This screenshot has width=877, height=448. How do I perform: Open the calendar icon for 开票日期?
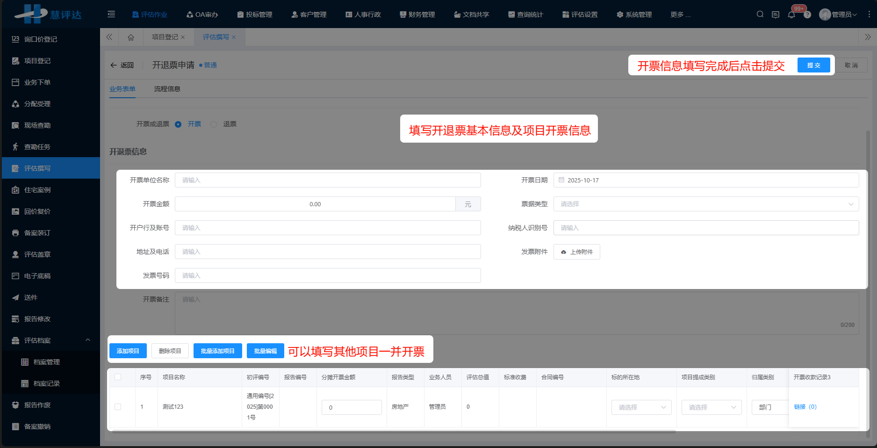[x=561, y=180]
